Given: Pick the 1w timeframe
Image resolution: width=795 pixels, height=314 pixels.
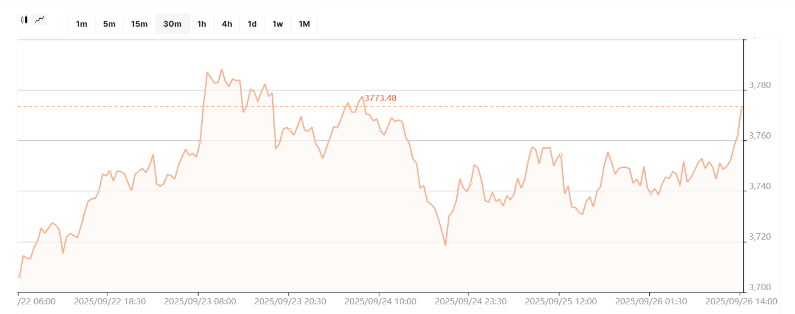Looking at the screenshot, I should [277, 24].
